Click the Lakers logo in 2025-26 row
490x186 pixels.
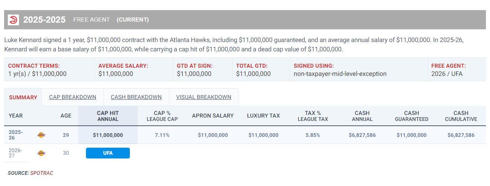pyautogui.click(x=41, y=135)
